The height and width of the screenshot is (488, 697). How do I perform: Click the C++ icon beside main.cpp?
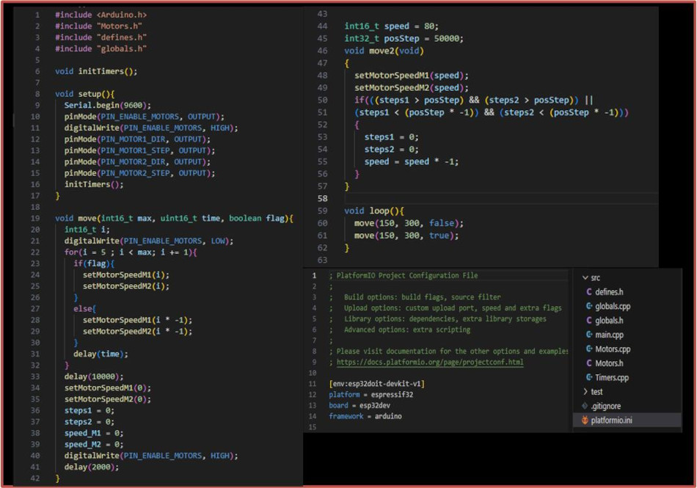(x=588, y=335)
